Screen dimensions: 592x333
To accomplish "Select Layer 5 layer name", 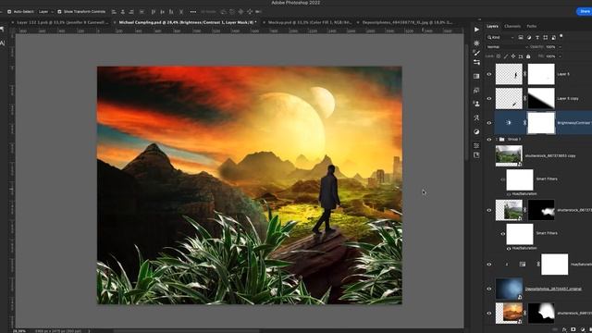I will point(563,74).
